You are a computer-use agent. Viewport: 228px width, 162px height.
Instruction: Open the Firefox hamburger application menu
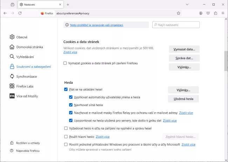coord(223,13)
